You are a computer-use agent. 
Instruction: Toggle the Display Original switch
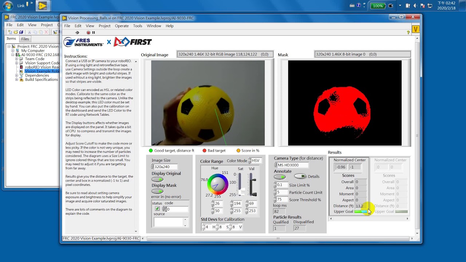point(157,179)
